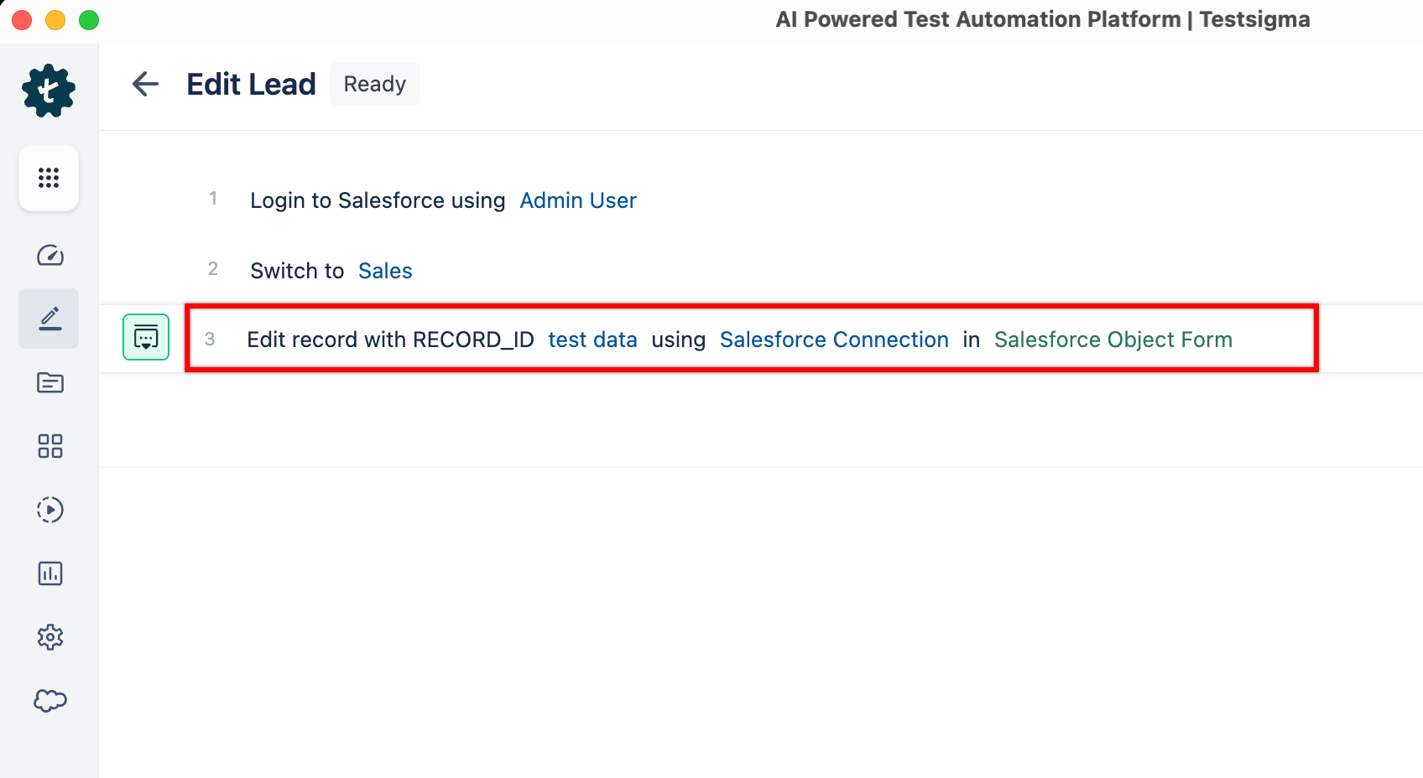The width and height of the screenshot is (1423, 778).
Task: Open the apps grid menu
Action: pyautogui.click(x=49, y=178)
